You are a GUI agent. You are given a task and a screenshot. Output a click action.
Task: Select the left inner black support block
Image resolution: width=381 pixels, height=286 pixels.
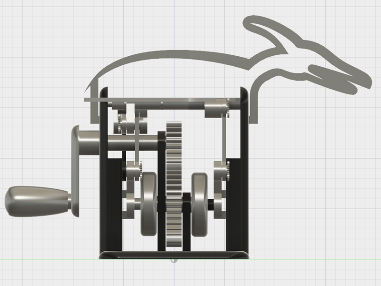[115, 205]
